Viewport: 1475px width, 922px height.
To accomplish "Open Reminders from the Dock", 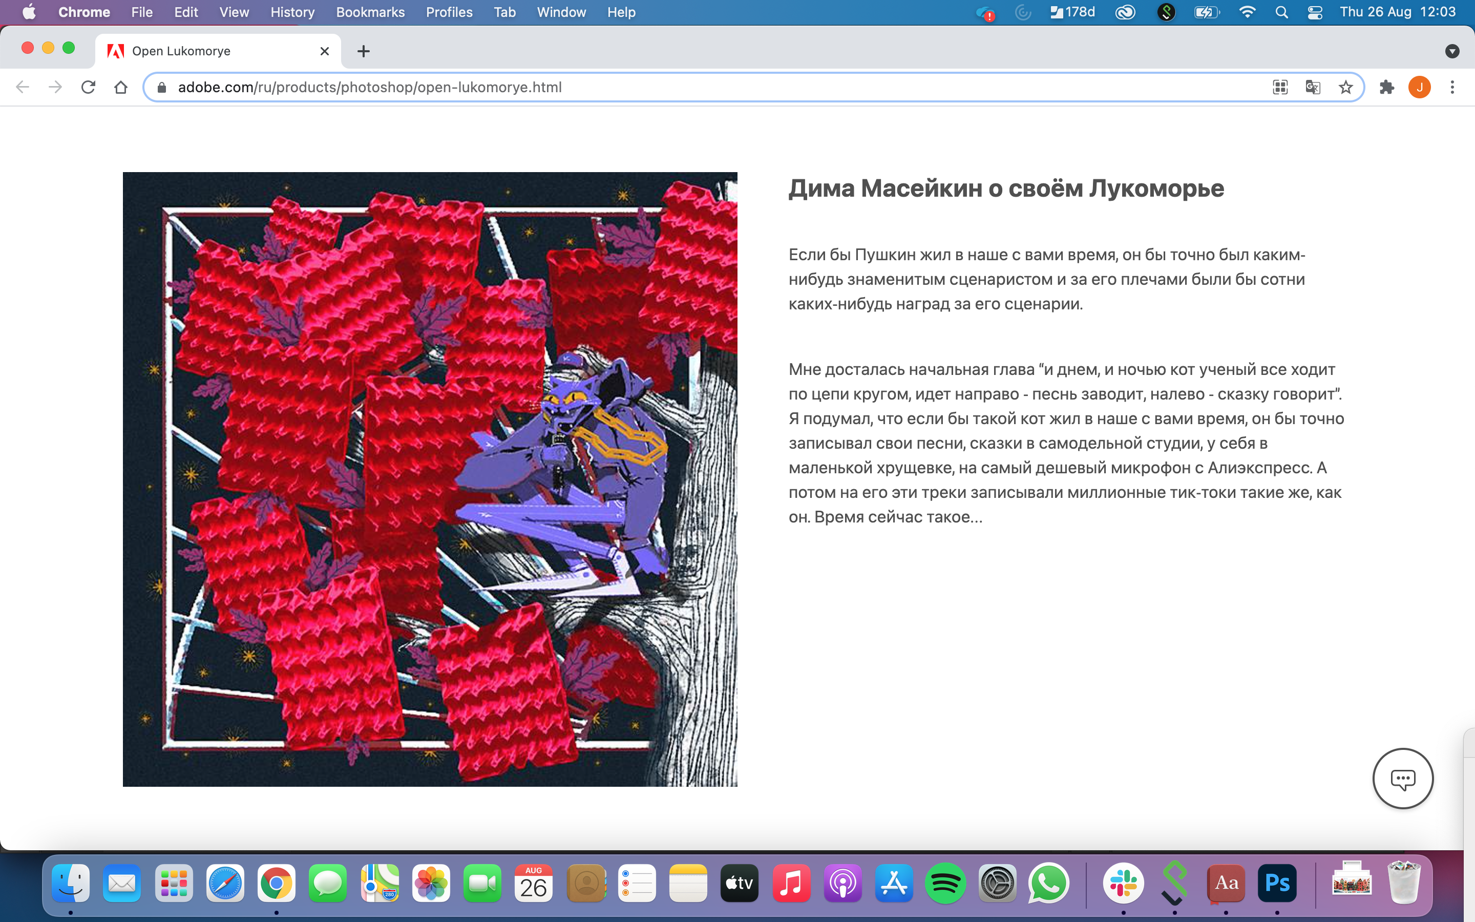I will (637, 883).
